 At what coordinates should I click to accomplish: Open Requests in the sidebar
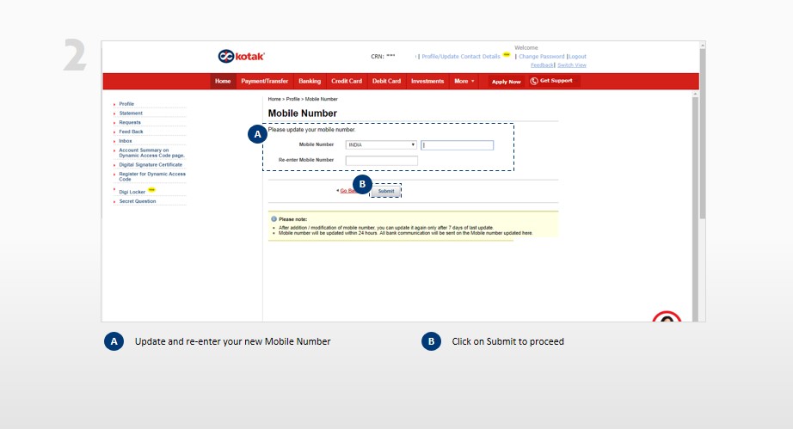130,122
